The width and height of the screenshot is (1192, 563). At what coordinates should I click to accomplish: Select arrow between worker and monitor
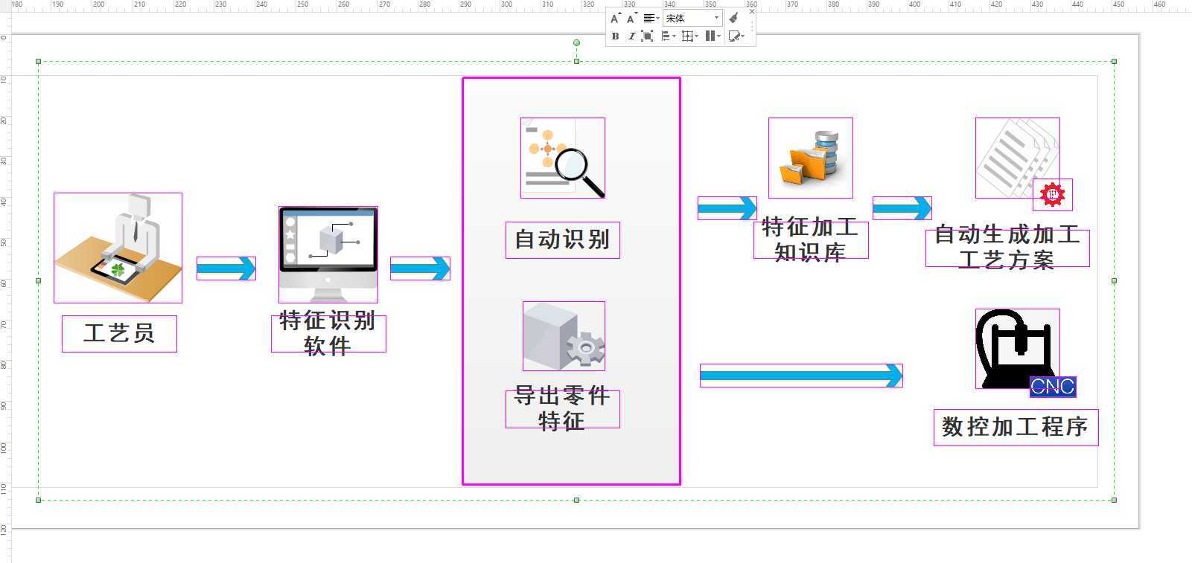[226, 268]
